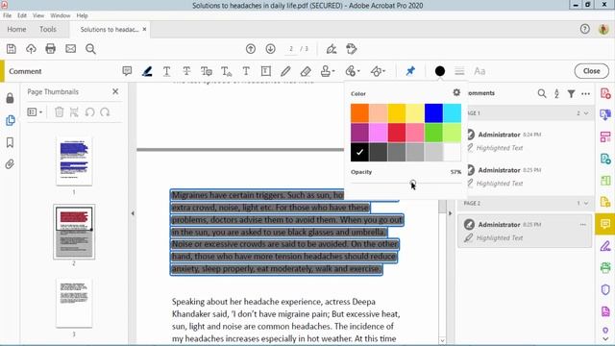Open the View menu
The image size is (615, 346).
[38, 15]
